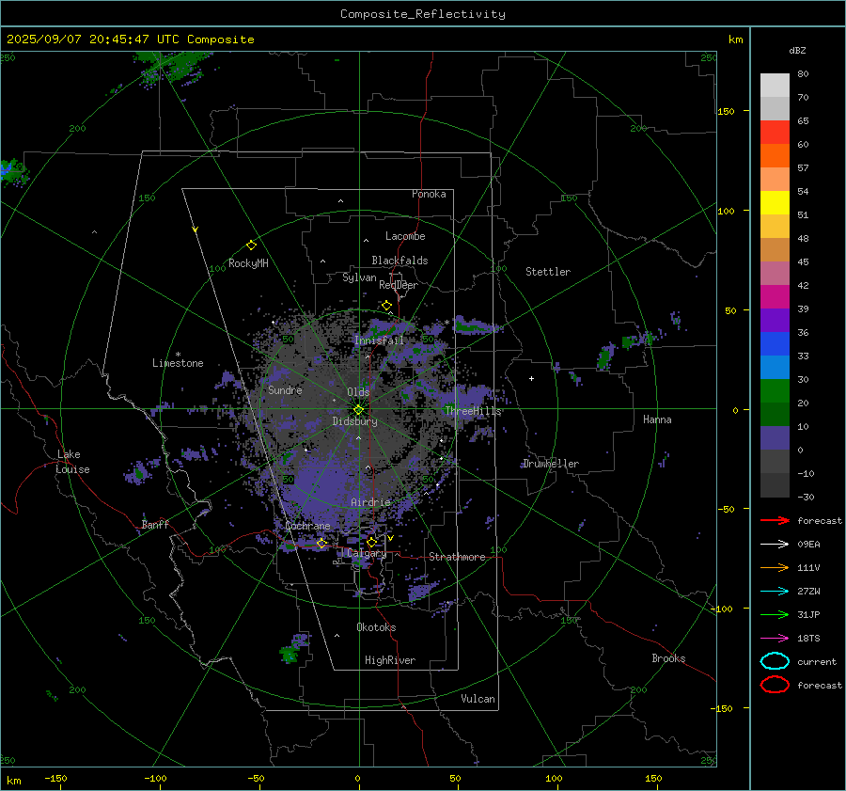
Task: Click the Drumheller town label
Action: [551, 464]
